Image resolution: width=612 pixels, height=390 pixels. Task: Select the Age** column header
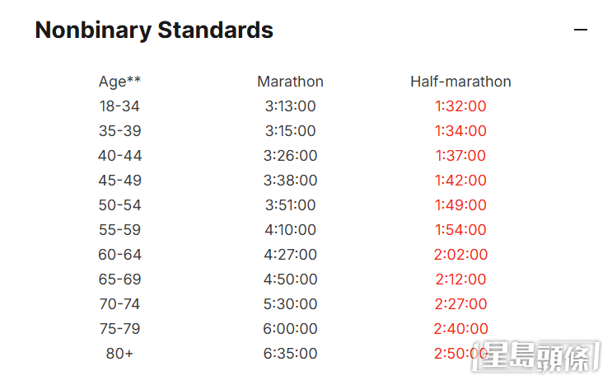tap(119, 82)
